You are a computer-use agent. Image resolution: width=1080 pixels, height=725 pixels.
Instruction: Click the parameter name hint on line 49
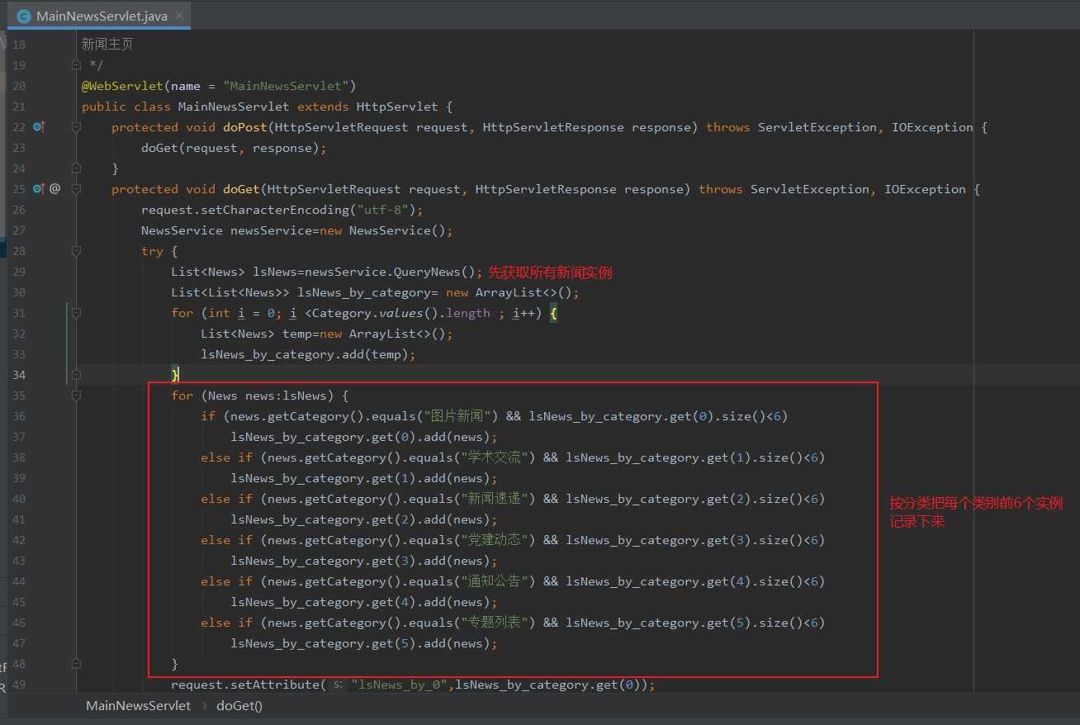click(338, 685)
